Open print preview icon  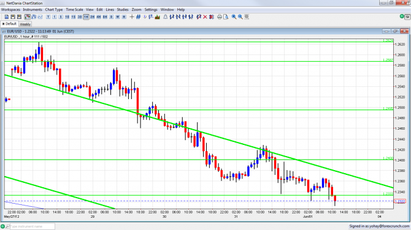(x=226, y=17)
